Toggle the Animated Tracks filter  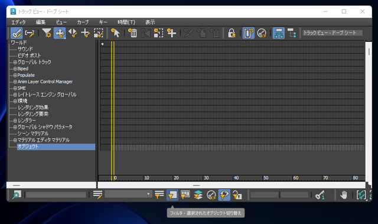185,195
